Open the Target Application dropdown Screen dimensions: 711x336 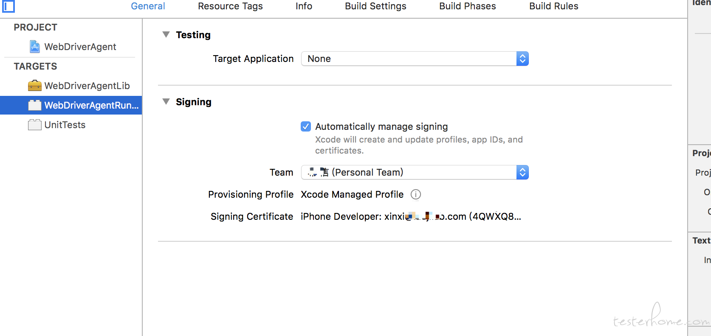click(415, 59)
